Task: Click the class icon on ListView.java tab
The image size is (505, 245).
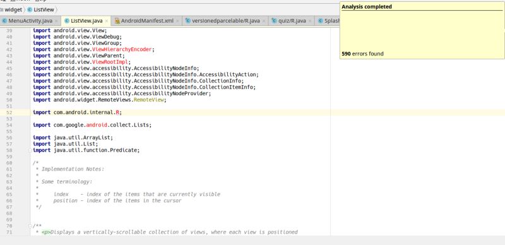Action: [67, 21]
